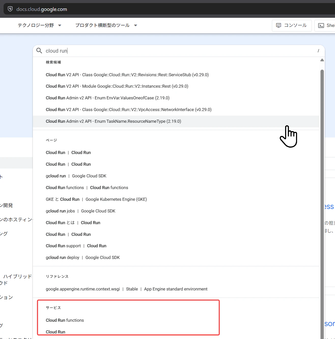The image size is (335, 339).
Task: Open "Cloud Run functions" under サービス heading
Action: (176, 320)
